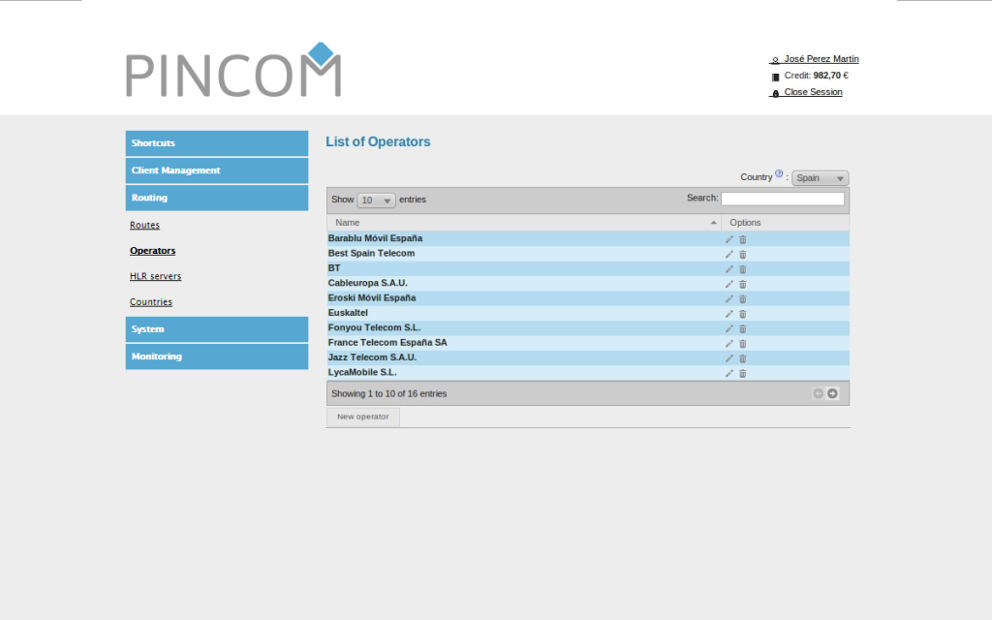Delete the Barablu Móvil España operator

pos(743,239)
